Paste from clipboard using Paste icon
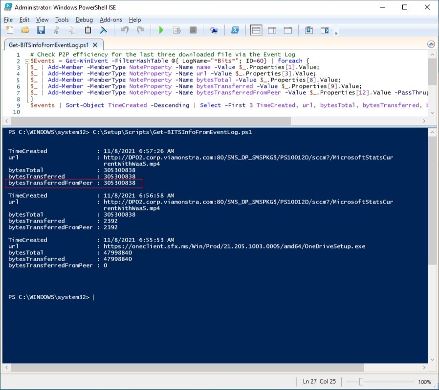Screen dimensions: 439x390 88,30
